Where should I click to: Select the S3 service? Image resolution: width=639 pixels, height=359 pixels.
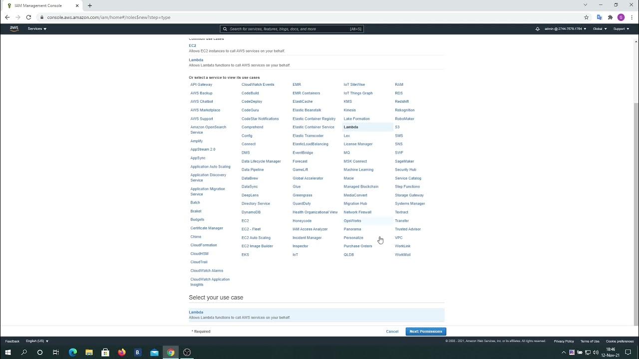[397, 127]
